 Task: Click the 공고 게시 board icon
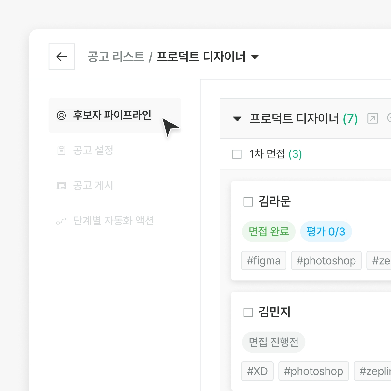pyautogui.click(x=61, y=186)
